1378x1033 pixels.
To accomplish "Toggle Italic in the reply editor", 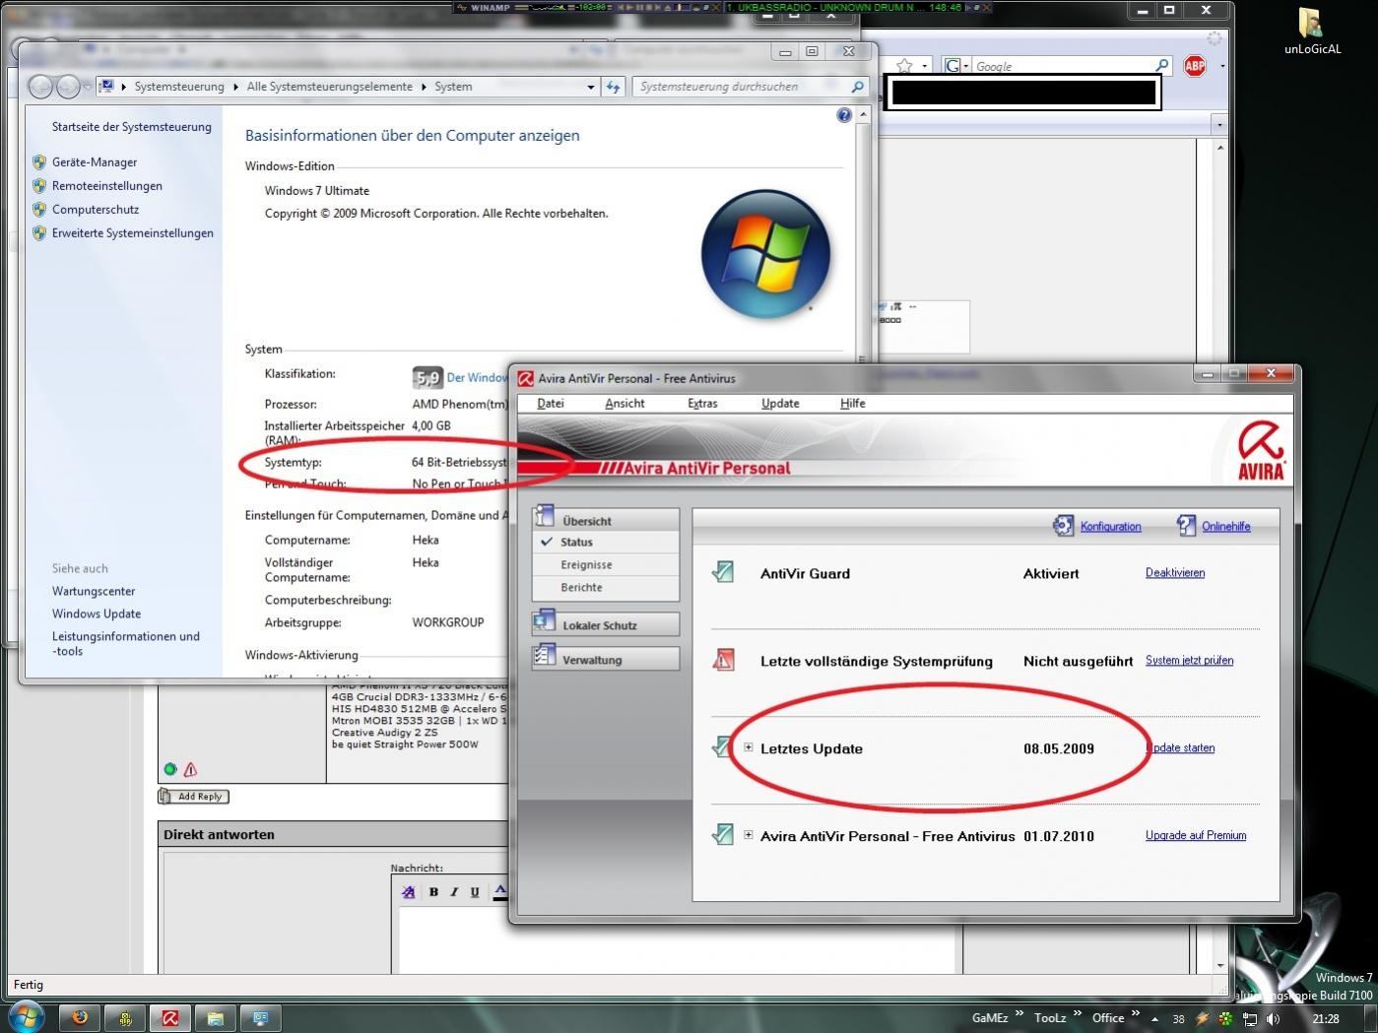I will point(454,892).
